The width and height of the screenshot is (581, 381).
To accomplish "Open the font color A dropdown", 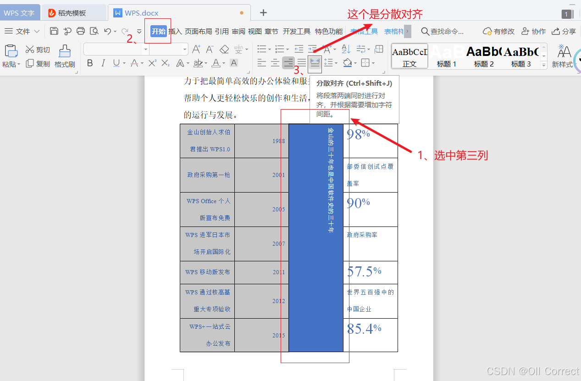I will pos(224,63).
